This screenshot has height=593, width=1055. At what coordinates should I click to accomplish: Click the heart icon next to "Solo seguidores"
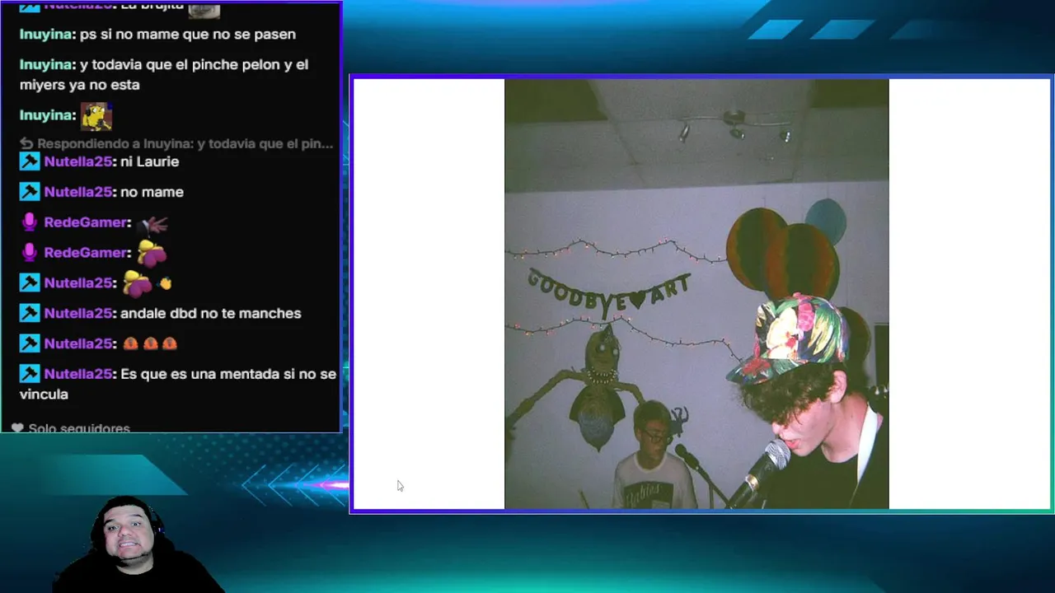click(x=17, y=428)
